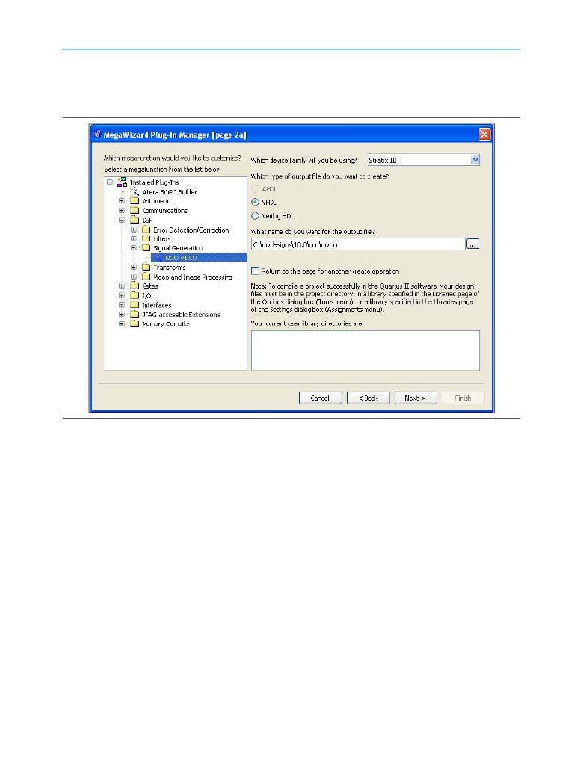Select the Verilog HDL output type
This screenshot has height=776, width=583.
tap(256, 216)
